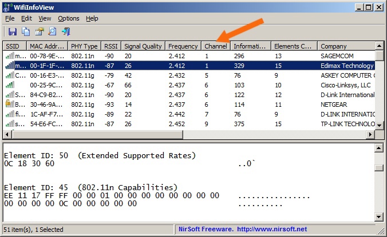Sort by the PHY Type column header

pyautogui.click(x=84, y=46)
